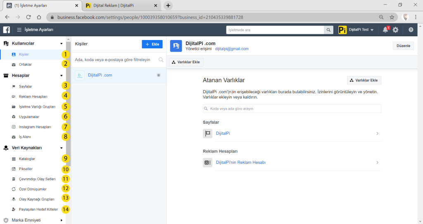Open the settings gear icon in header
The image size is (423, 224).
[x=395, y=30]
